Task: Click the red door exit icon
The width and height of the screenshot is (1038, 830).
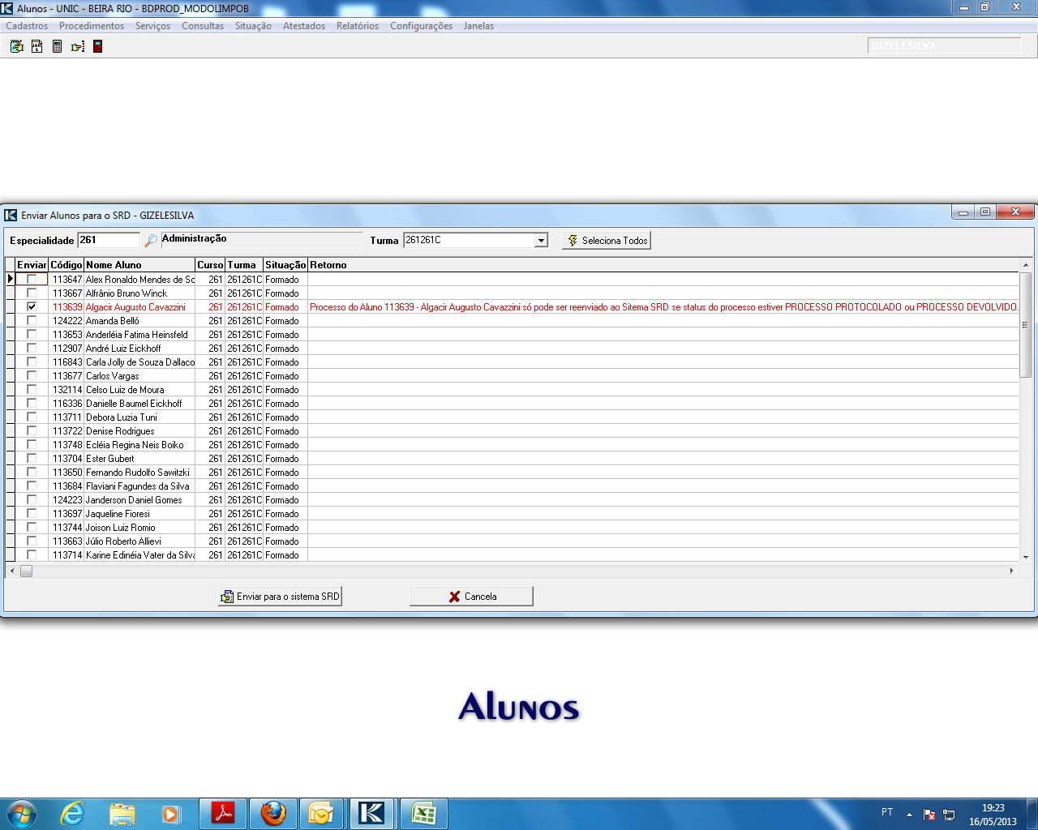Action: (97, 46)
